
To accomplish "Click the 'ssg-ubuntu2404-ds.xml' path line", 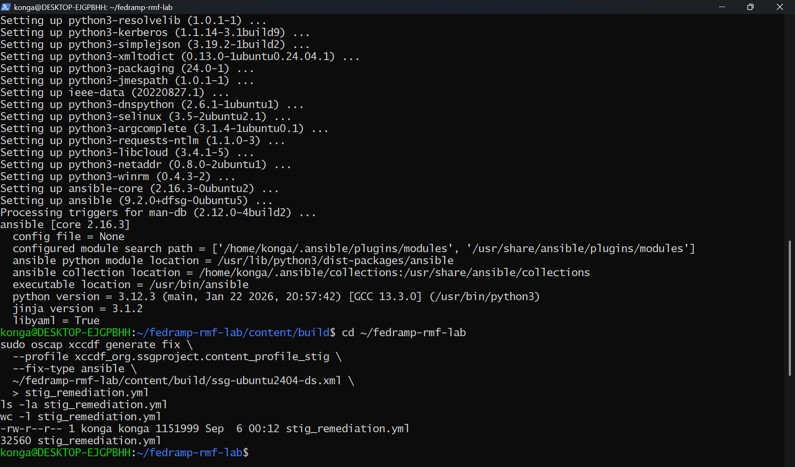I will pos(183,380).
